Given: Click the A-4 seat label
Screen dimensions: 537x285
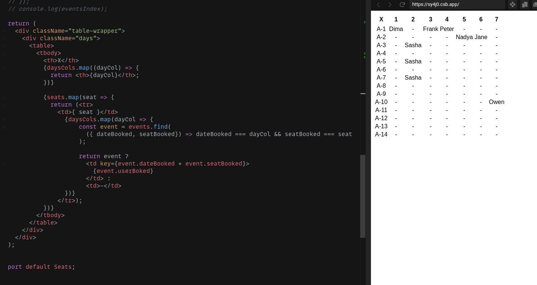Looking at the screenshot, I should coord(381,53).
